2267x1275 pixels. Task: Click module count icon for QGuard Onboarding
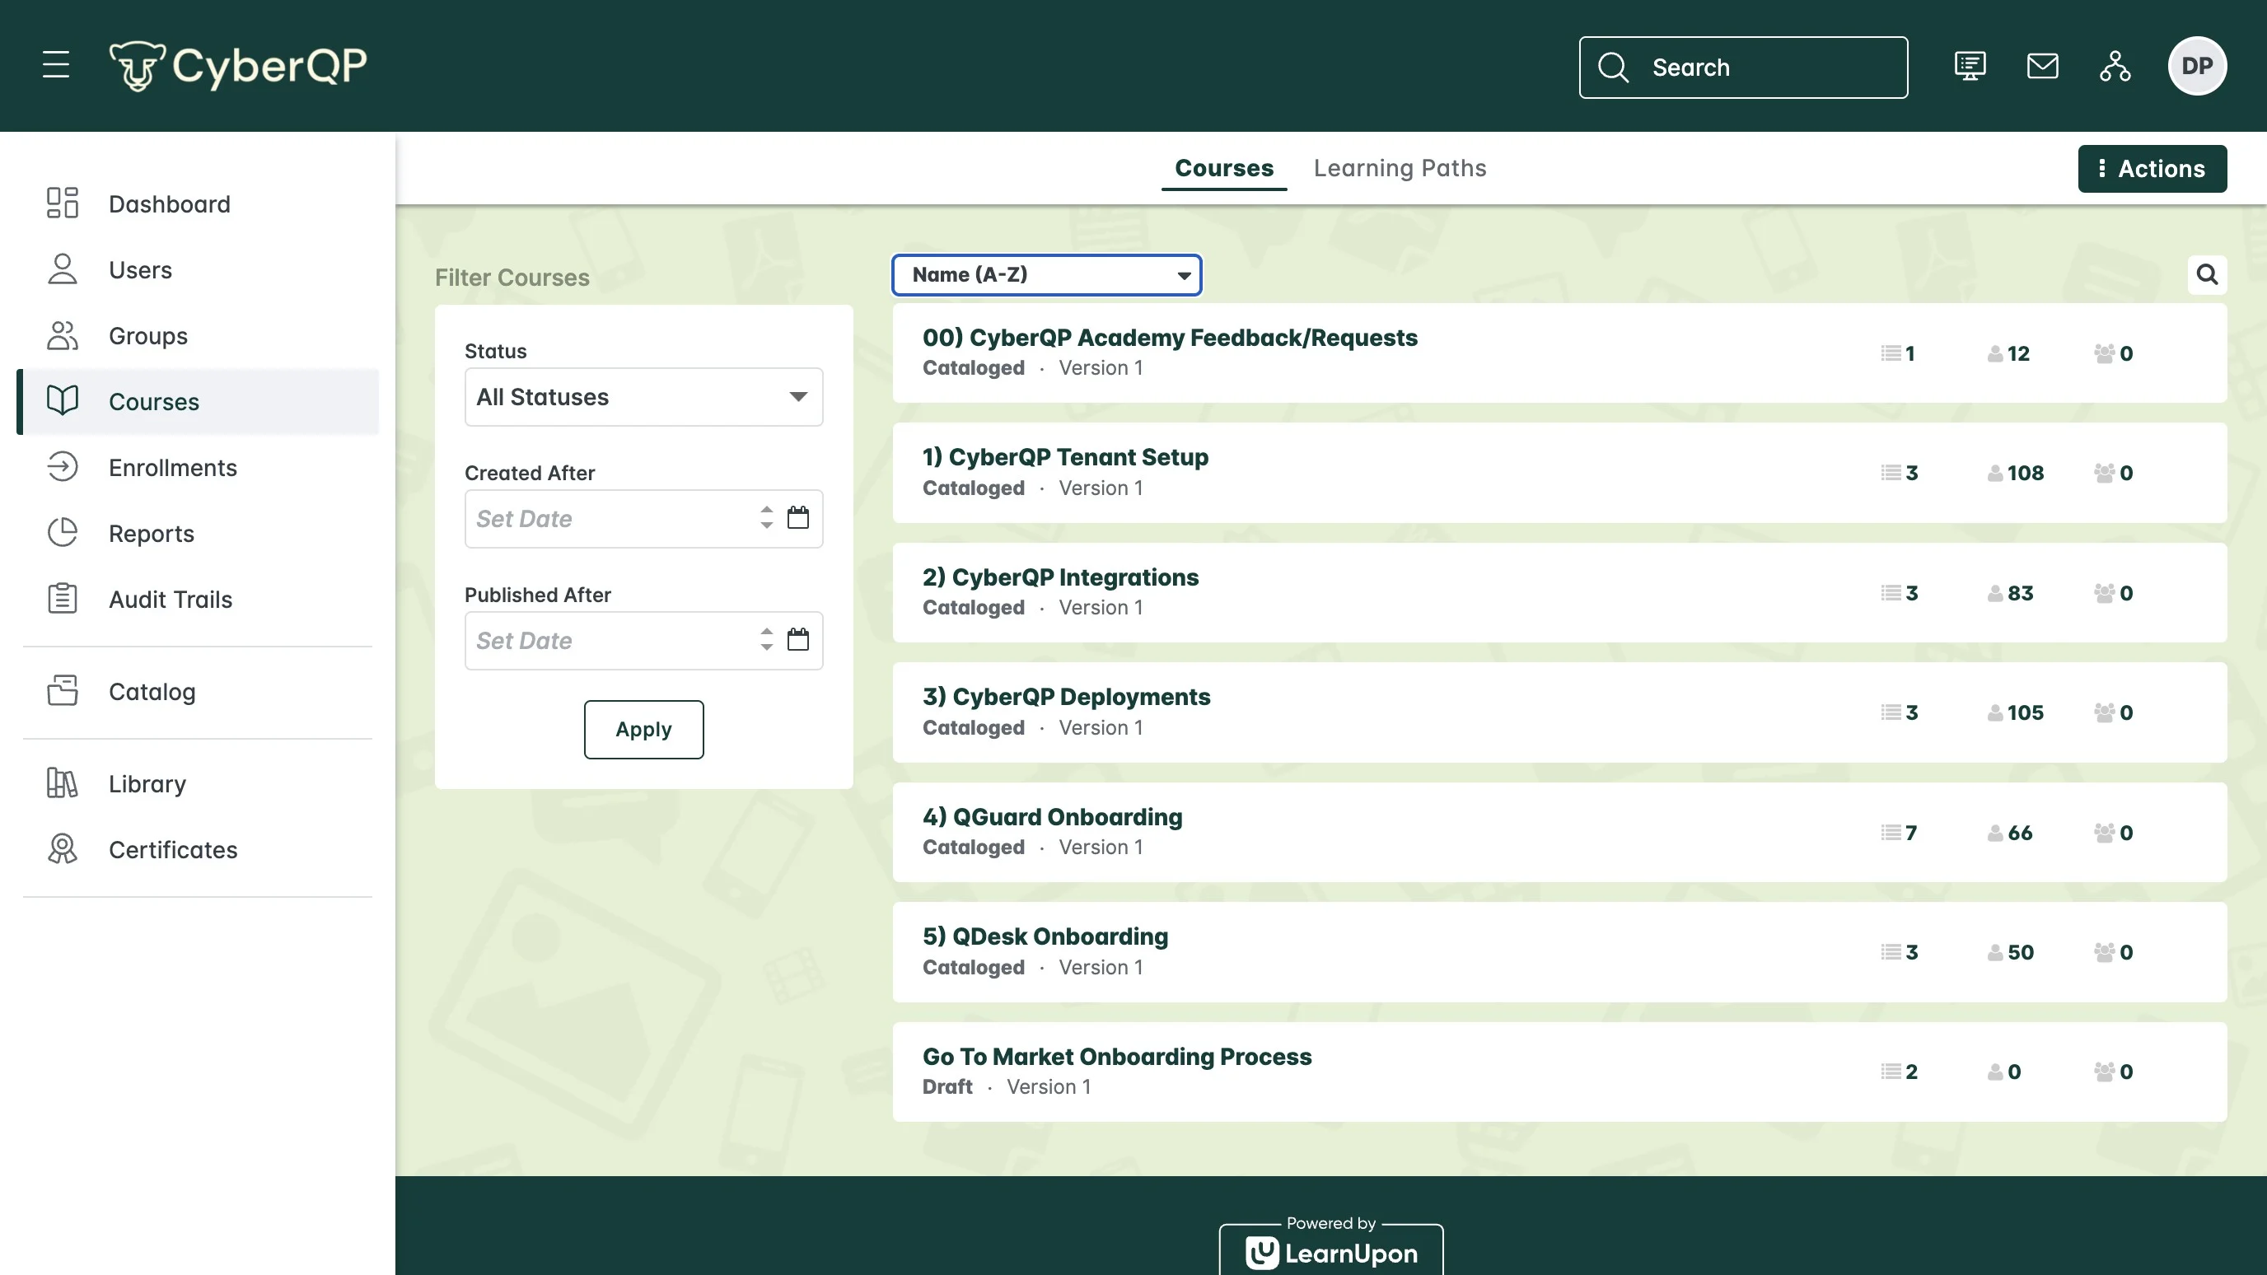click(x=1891, y=833)
